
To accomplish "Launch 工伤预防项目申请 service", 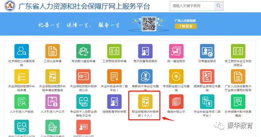I will 114,51.
